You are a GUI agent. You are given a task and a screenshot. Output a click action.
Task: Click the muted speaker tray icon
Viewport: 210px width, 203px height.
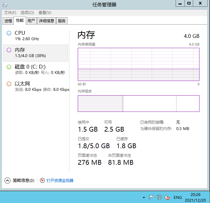167,197
